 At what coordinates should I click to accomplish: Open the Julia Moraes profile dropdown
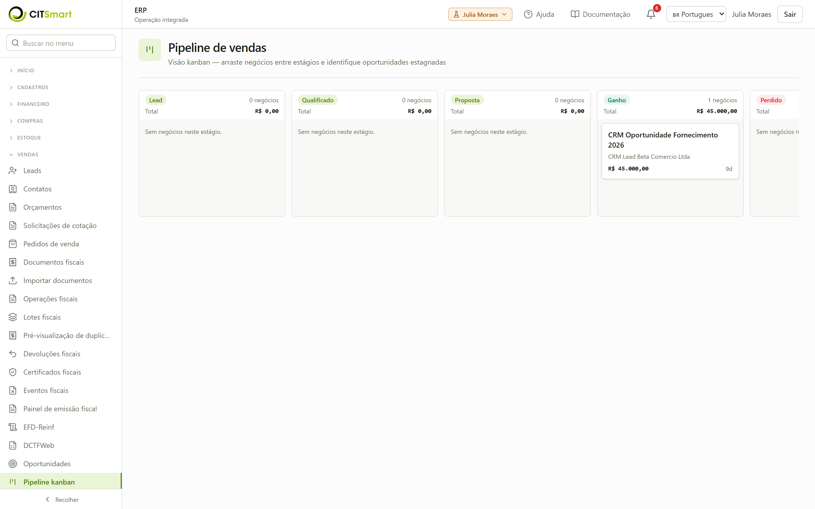[480, 14]
